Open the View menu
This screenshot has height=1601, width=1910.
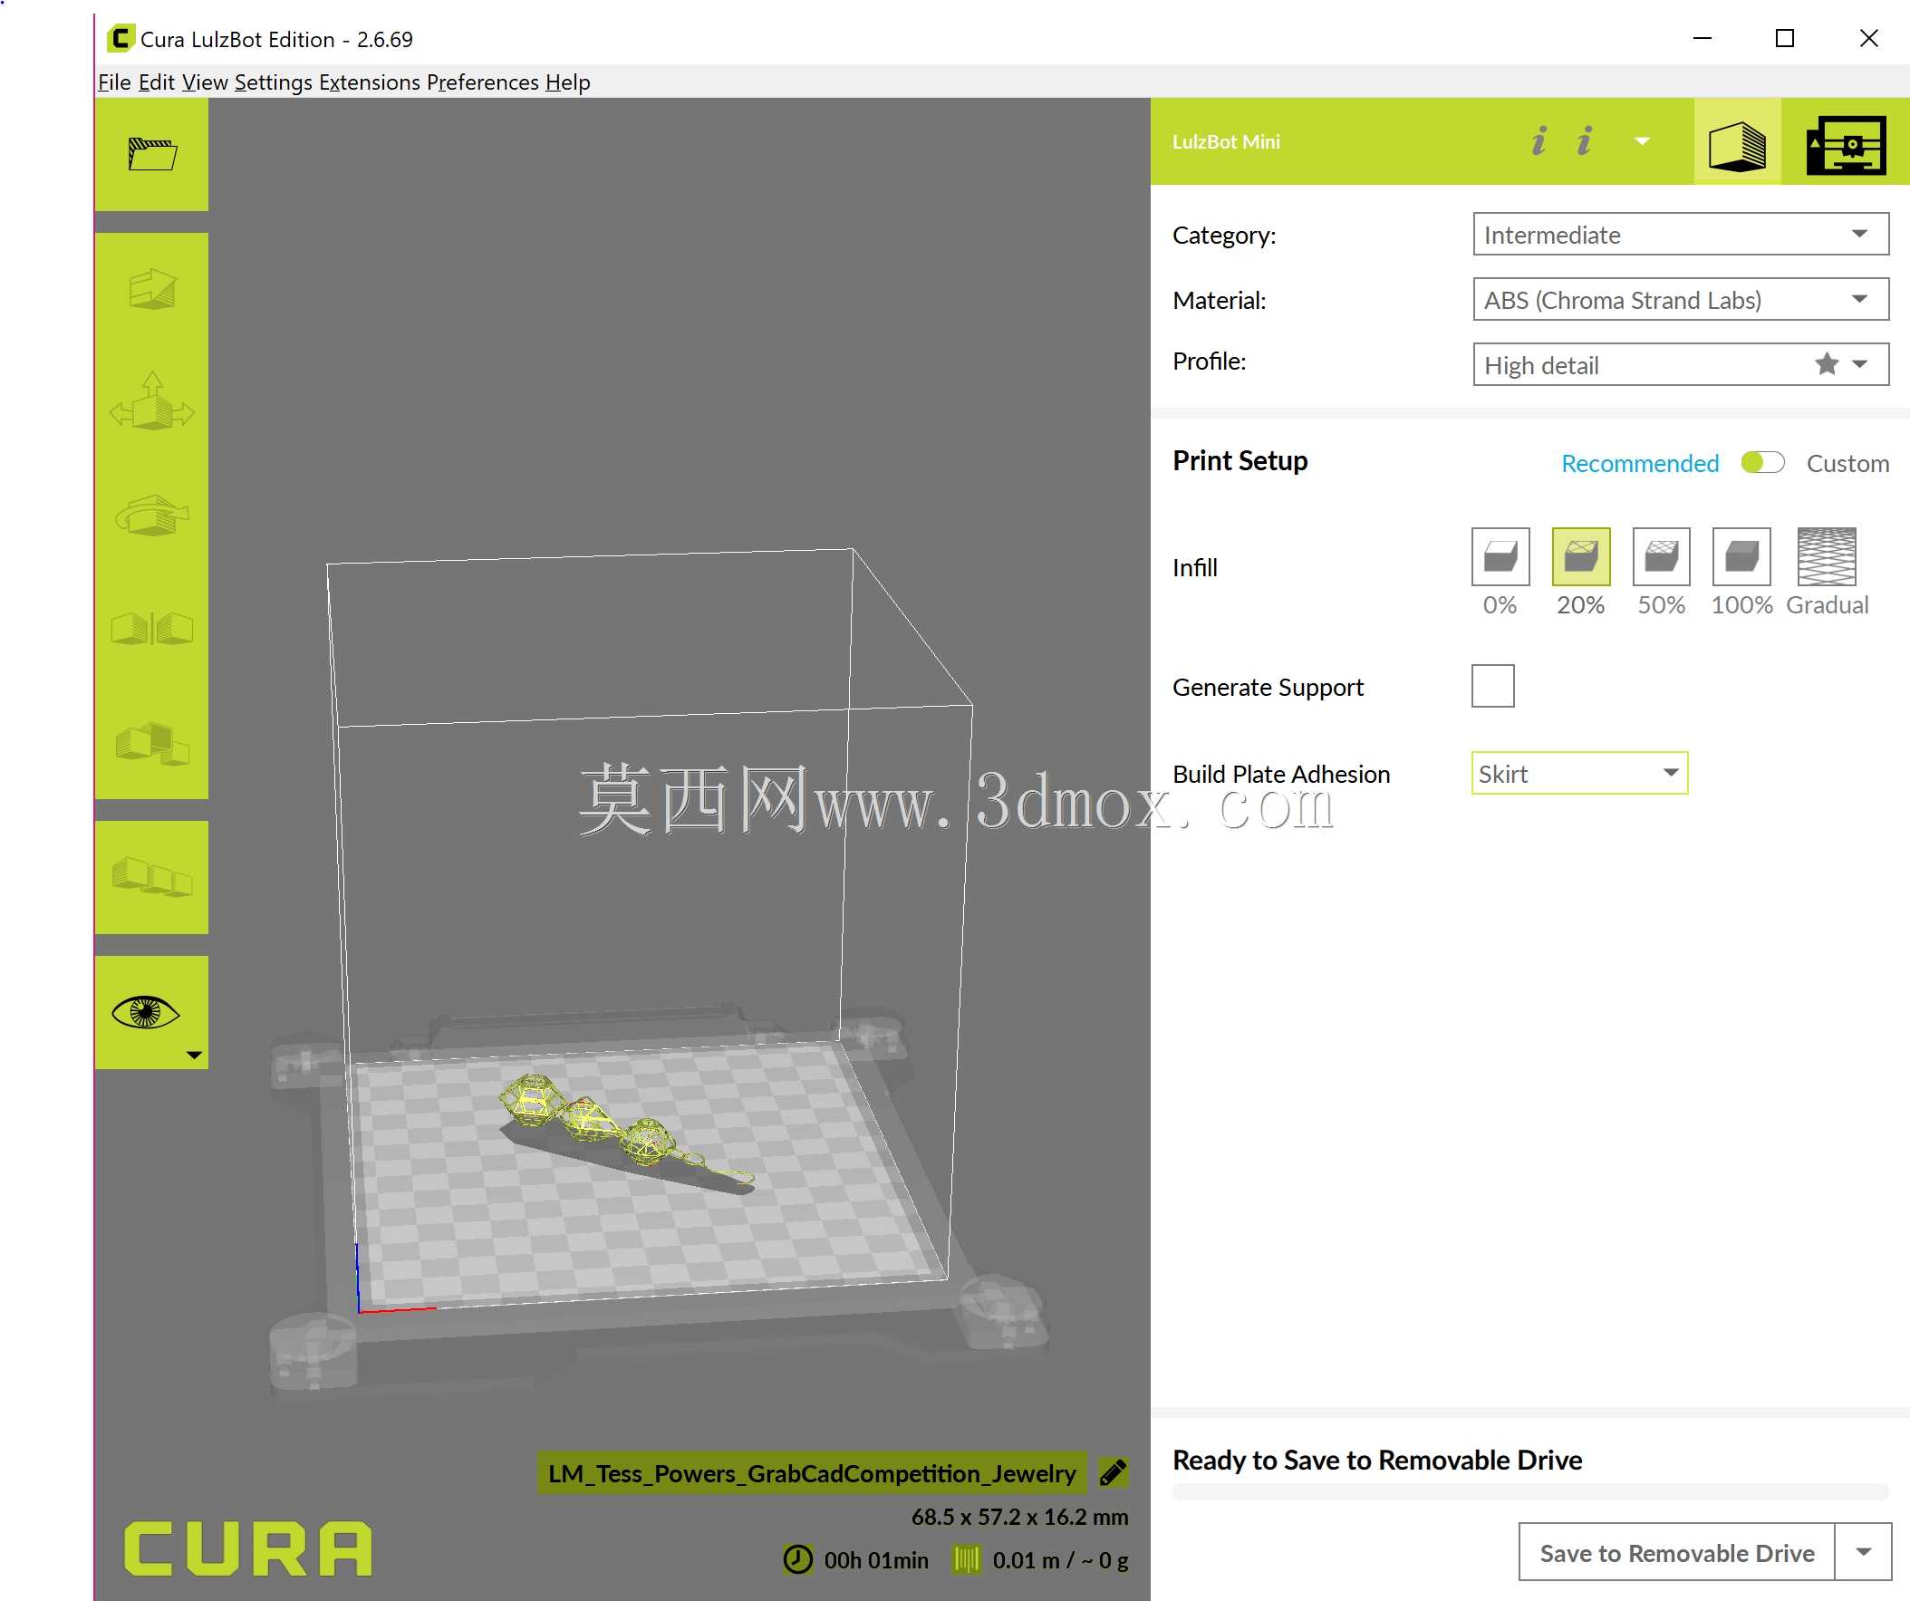click(x=205, y=82)
